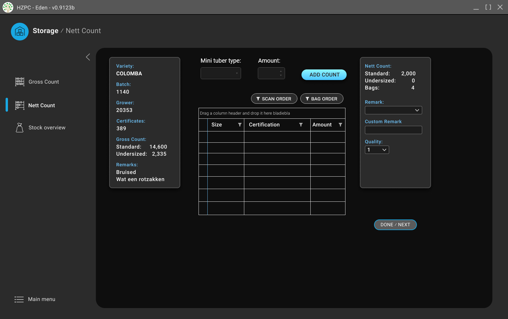508x319 pixels.
Task: Click the HZPC tree logo icon
Action: pyautogui.click(x=8, y=7)
